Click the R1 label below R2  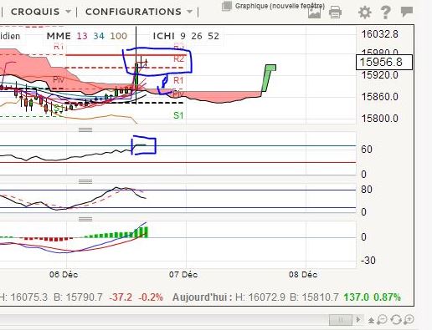coord(178,80)
